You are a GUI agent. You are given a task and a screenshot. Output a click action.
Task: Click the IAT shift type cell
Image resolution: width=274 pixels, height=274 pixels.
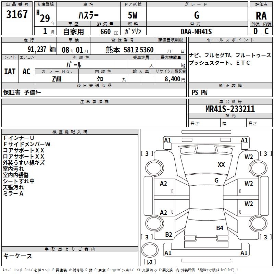[x=10, y=72]
